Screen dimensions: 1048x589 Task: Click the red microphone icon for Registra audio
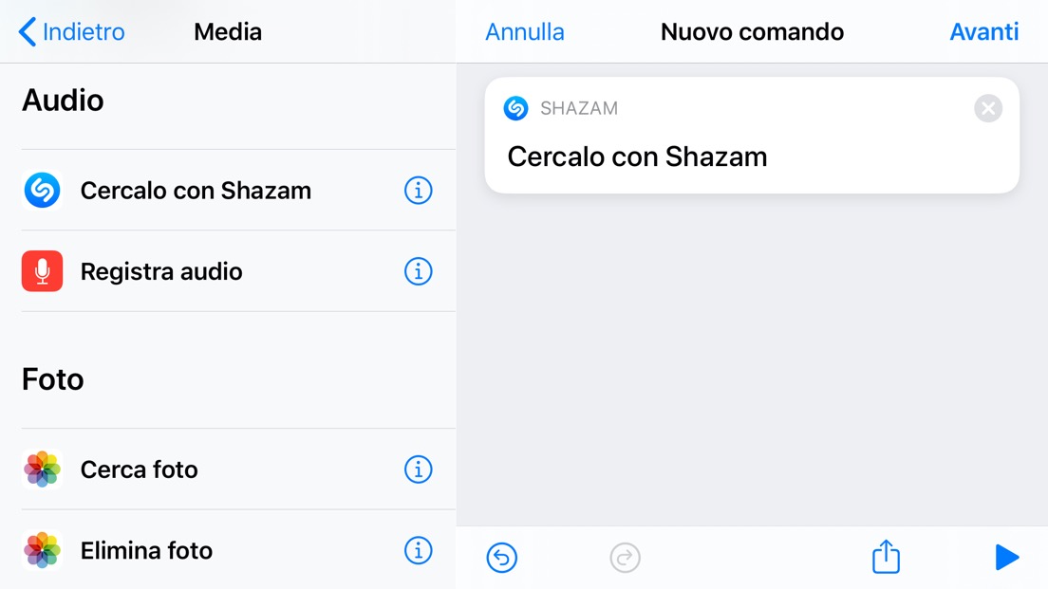coord(41,271)
